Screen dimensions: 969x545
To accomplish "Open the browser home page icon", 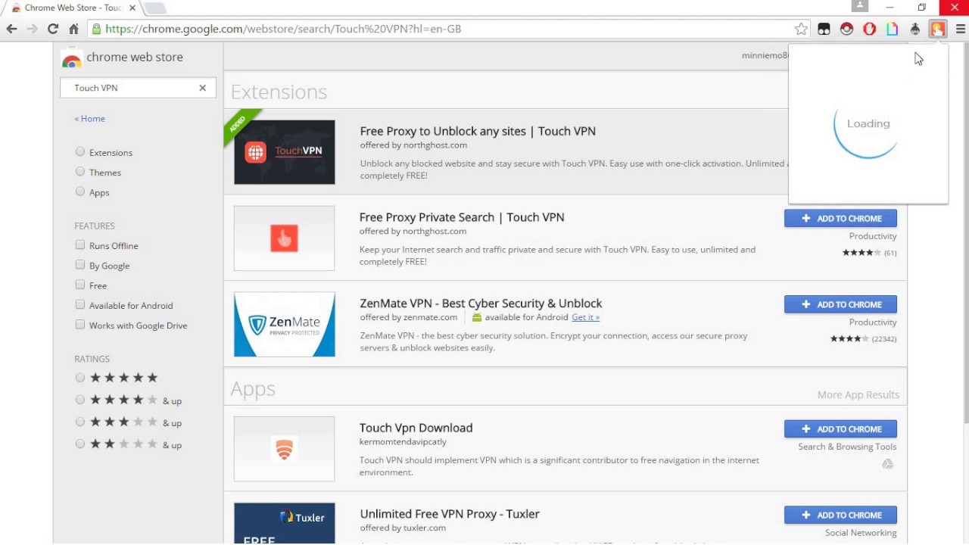I will click(73, 29).
